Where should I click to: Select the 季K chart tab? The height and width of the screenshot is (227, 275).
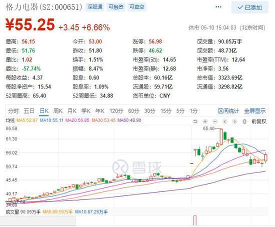[x=86, y=111]
